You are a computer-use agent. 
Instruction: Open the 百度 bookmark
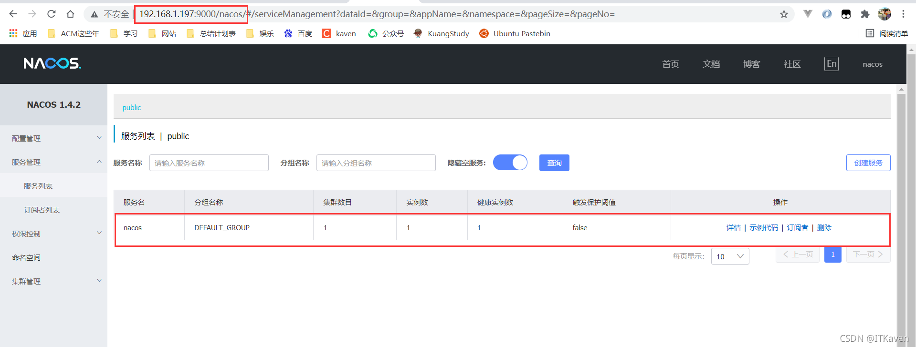[298, 33]
